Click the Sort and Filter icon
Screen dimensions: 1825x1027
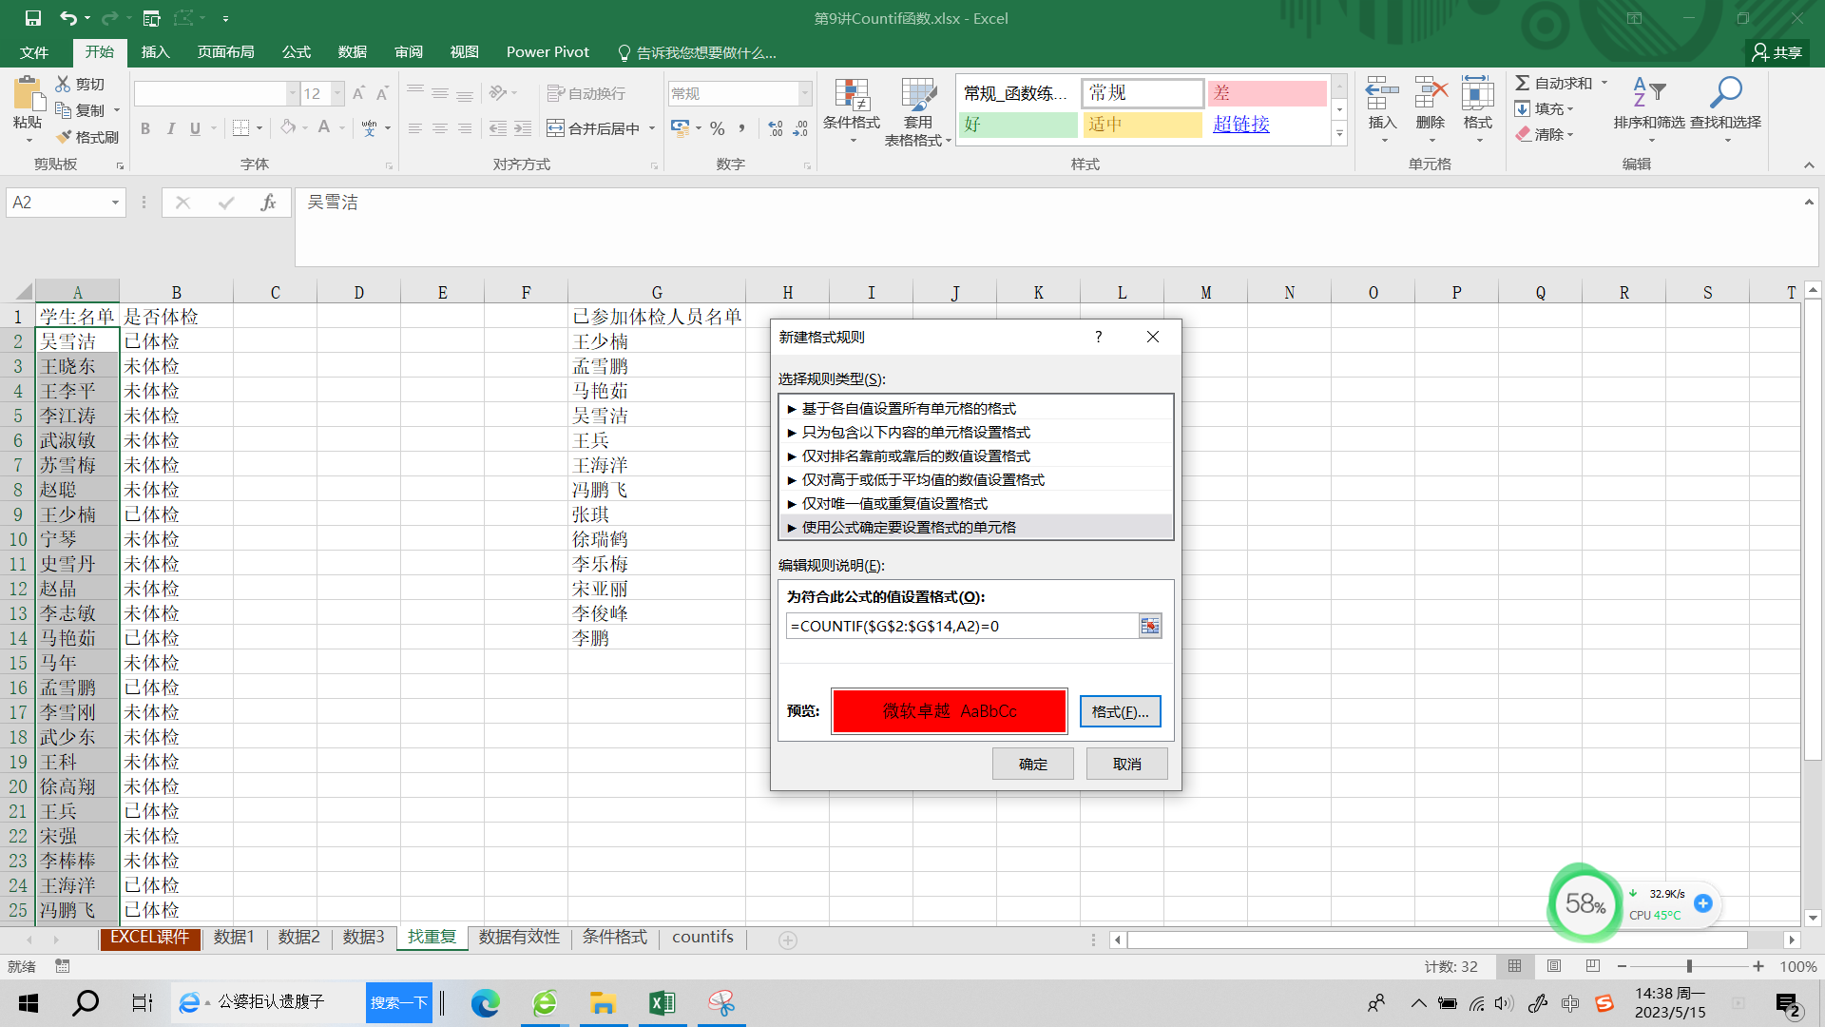click(x=1648, y=93)
